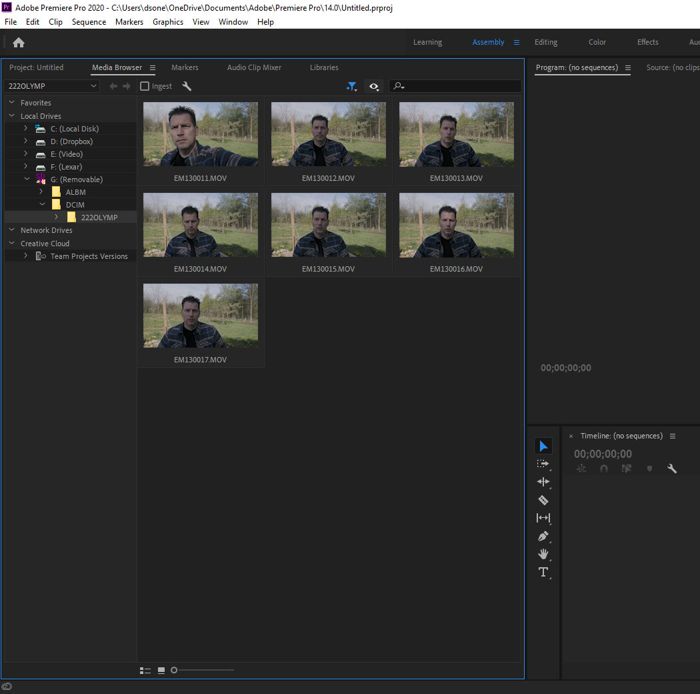Viewport: 700px width, 694px height.
Task: Switch to the Libraries tab
Action: coord(324,67)
